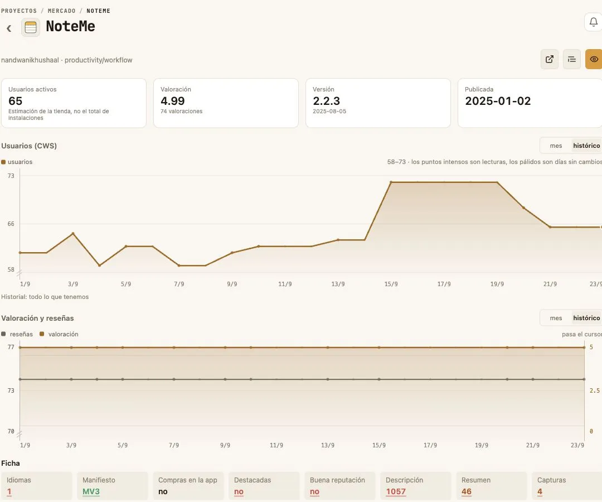Click the Ficha section heading

11,463
